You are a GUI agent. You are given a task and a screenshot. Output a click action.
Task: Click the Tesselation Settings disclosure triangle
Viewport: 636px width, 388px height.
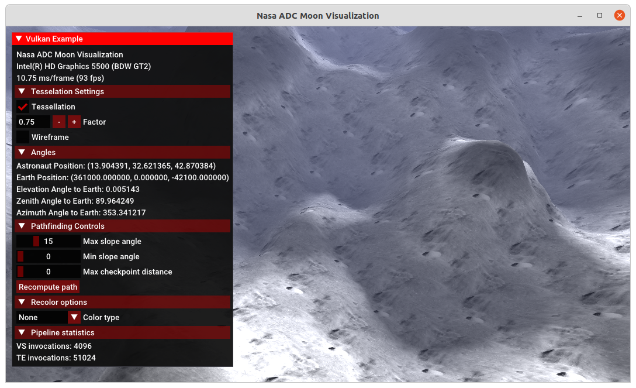(22, 91)
